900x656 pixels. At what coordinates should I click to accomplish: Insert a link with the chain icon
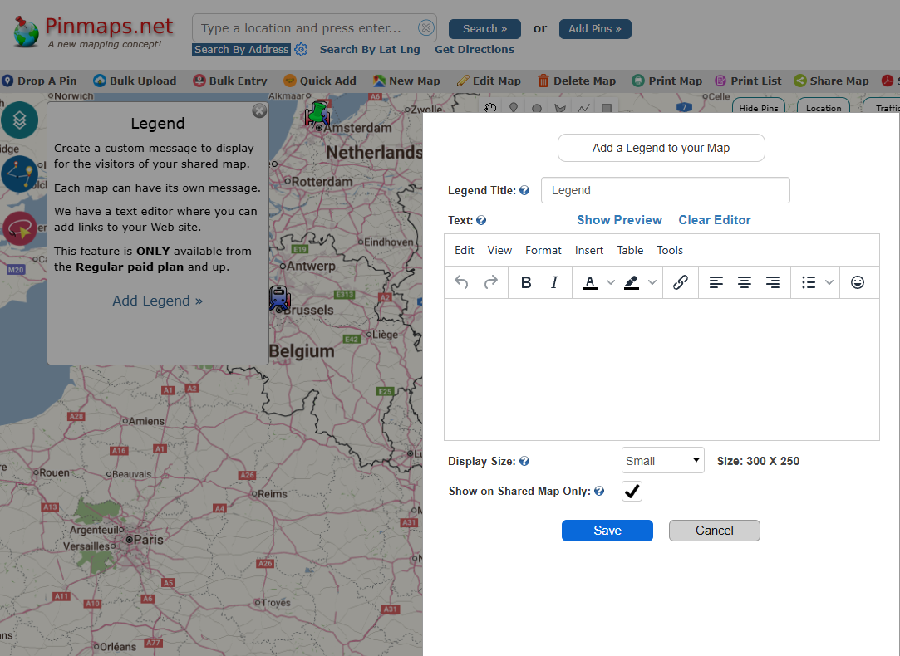click(x=681, y=282)
